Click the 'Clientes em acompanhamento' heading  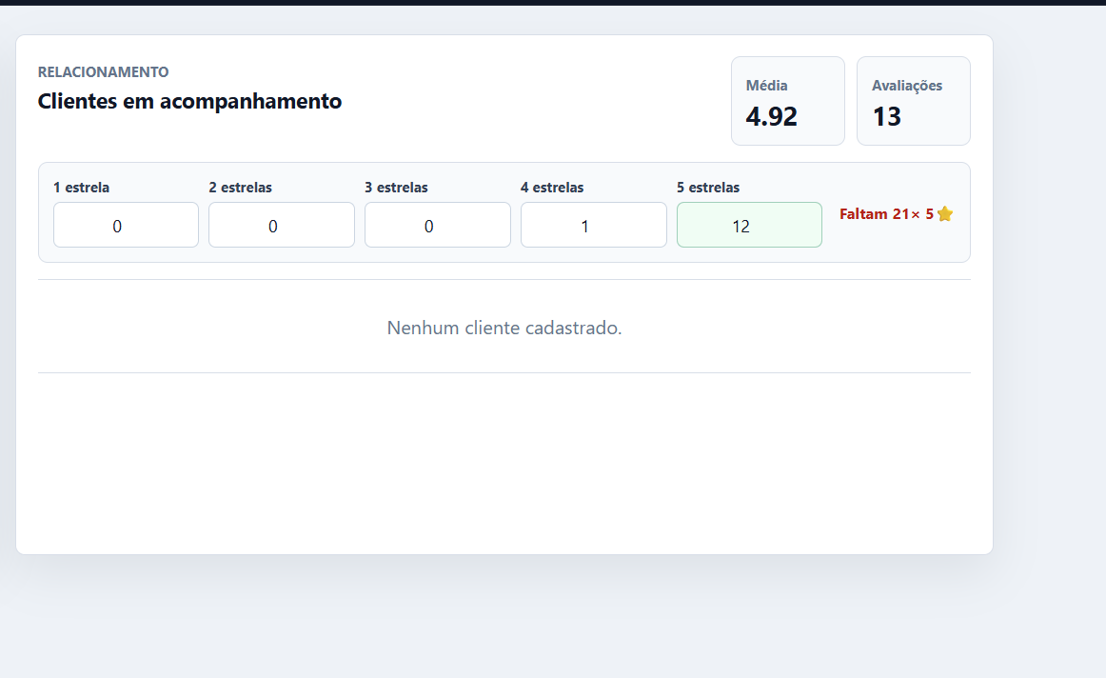pyautogui.click(x=189, y=101)
